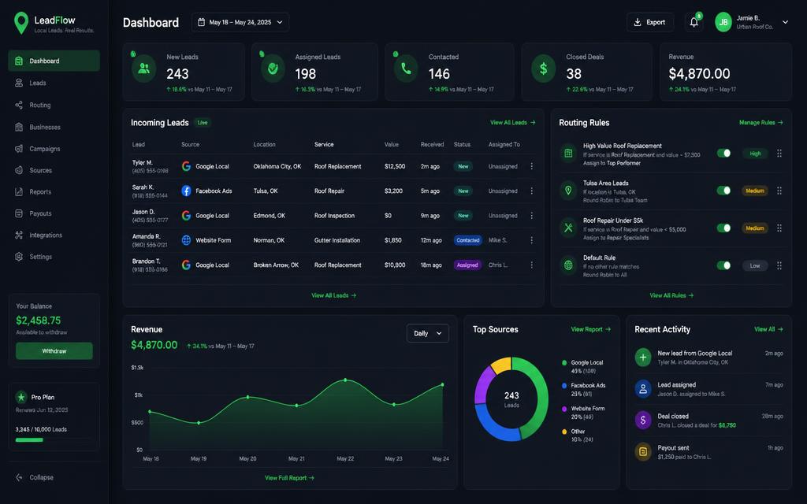Open Integrations in the sidebar
This screenshot has width=807, height=504.
(54, 235)
